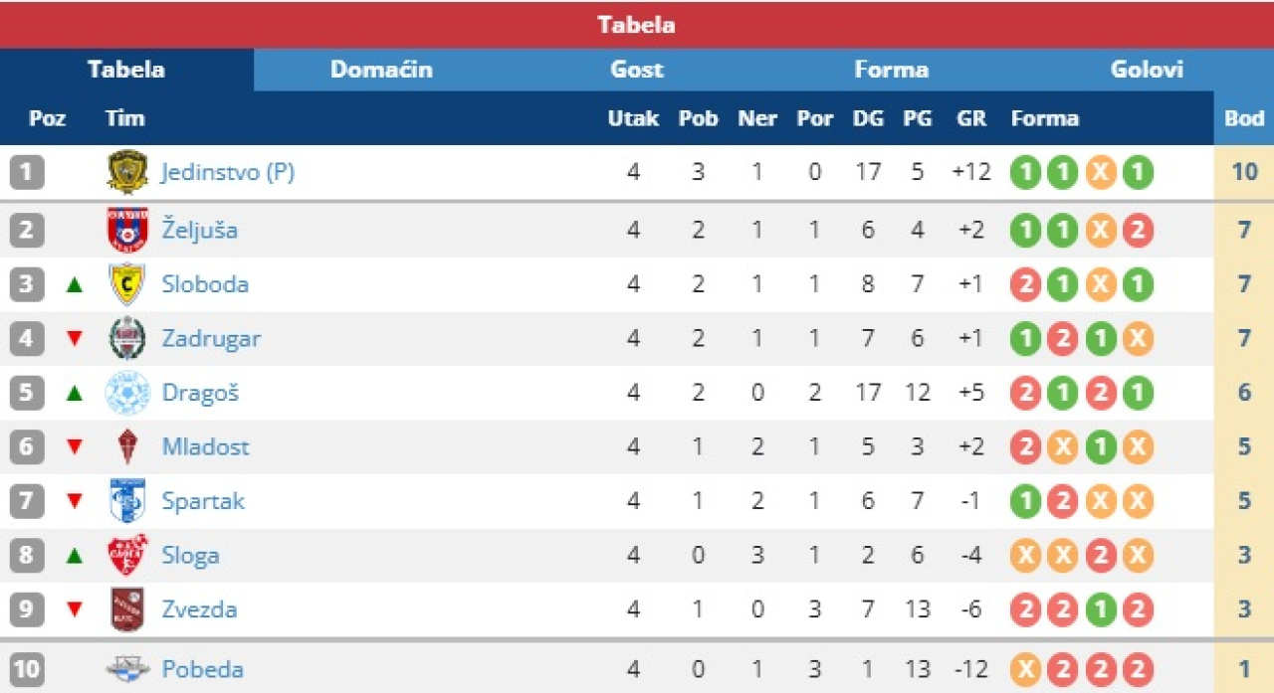
Task: Click the Bod column header
Action: click(1243, 118)
